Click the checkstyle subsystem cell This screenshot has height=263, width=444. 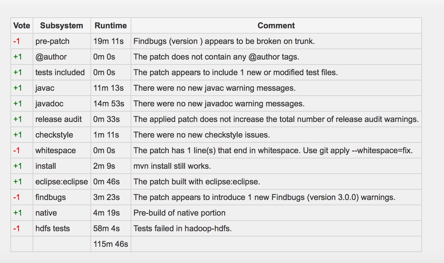pos(62,135)
